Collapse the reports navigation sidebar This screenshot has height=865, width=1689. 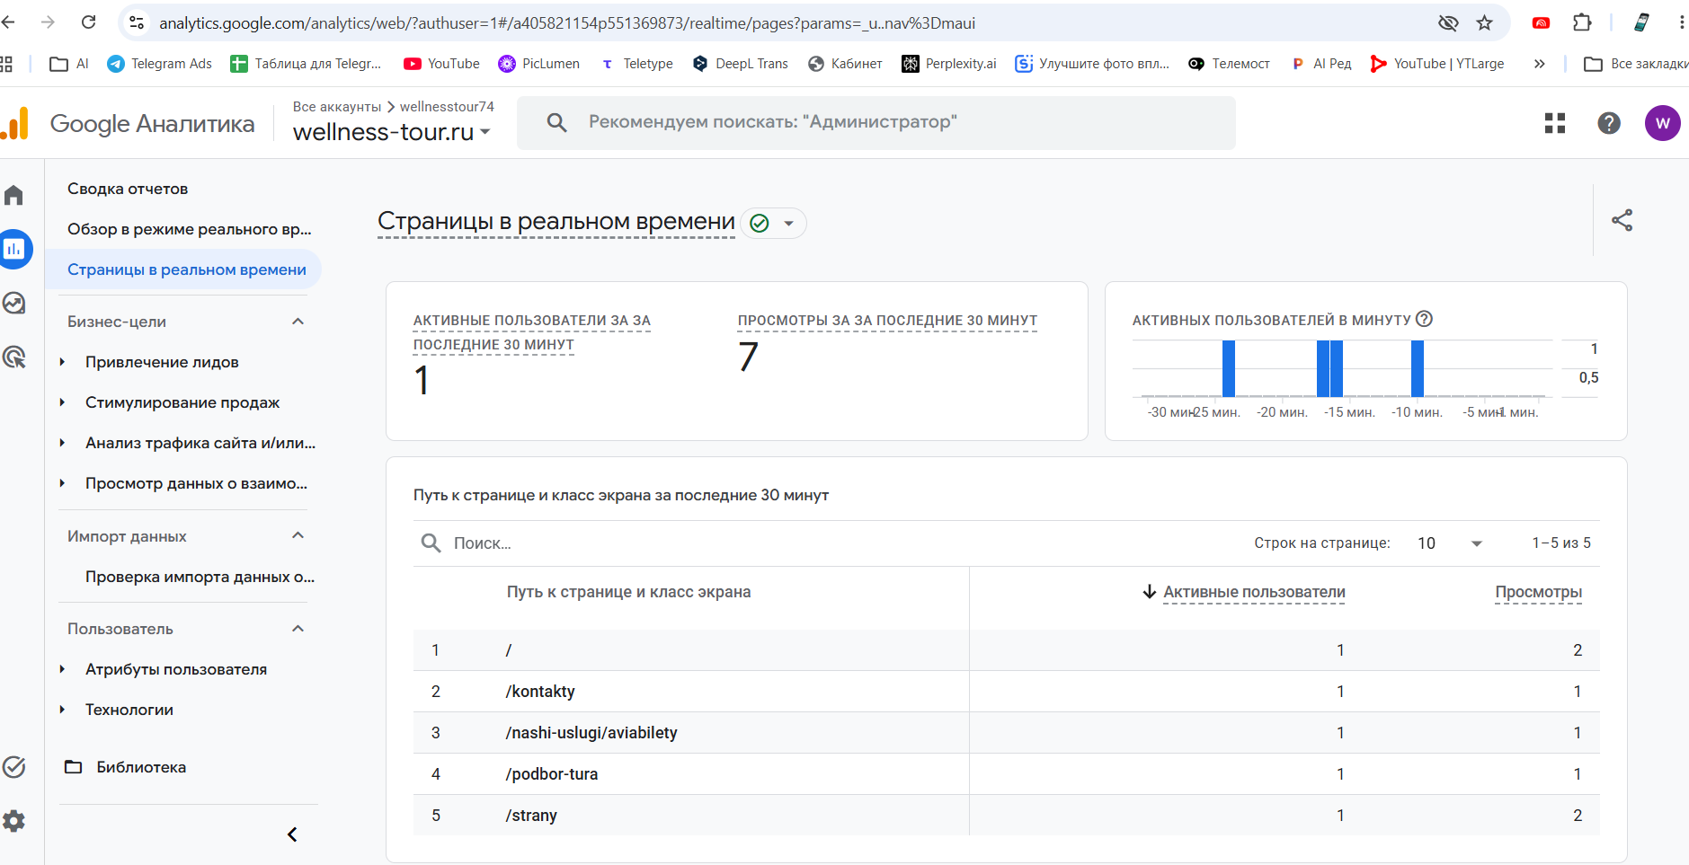(292, 834)
